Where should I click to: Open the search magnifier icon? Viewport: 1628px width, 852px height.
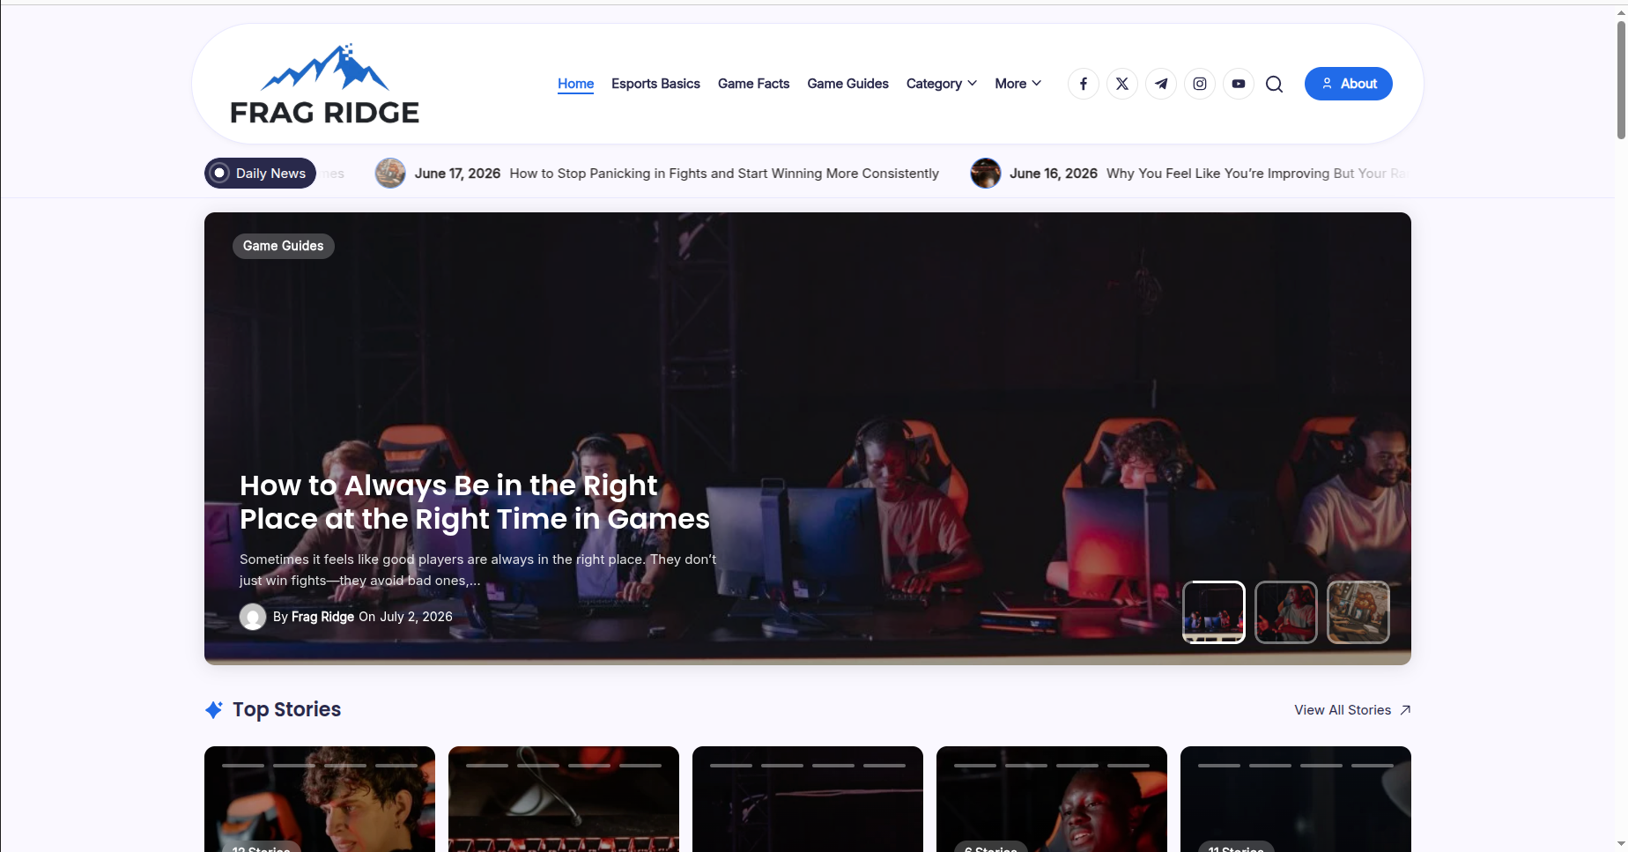pyautogui.click(x=1274, y=84)
